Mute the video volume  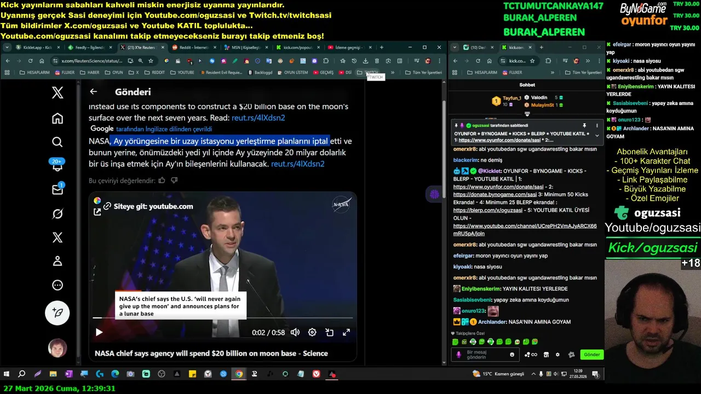pos(295,332)
